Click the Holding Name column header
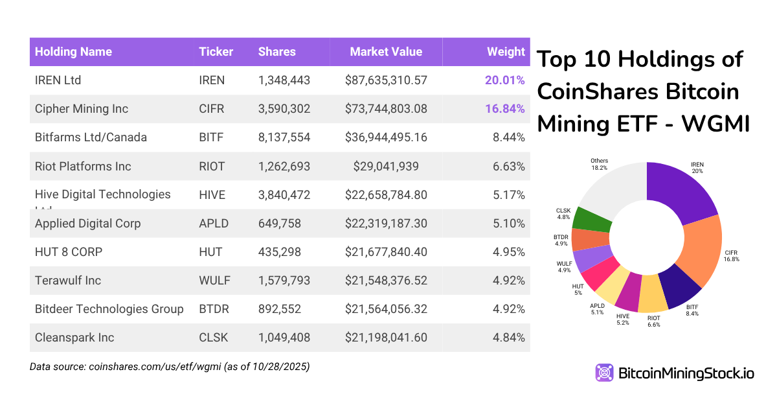This screenshot has width=777, height=407. tap(73, 52)
